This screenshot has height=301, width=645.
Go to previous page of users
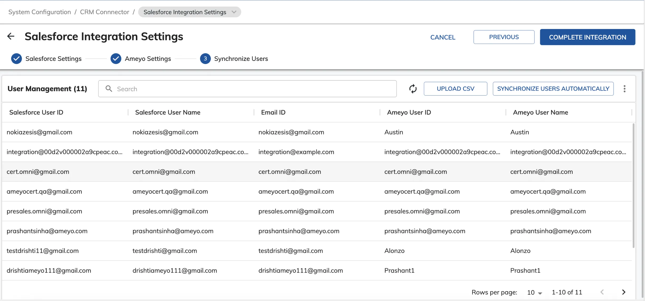click(x=602, y=292)
